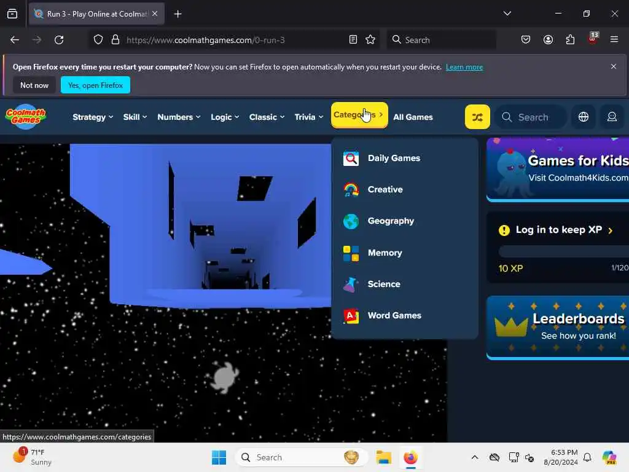Viewport: 629px width, 472px height.
Task: Open the Windows Start menu
Action: pos(219,457)
